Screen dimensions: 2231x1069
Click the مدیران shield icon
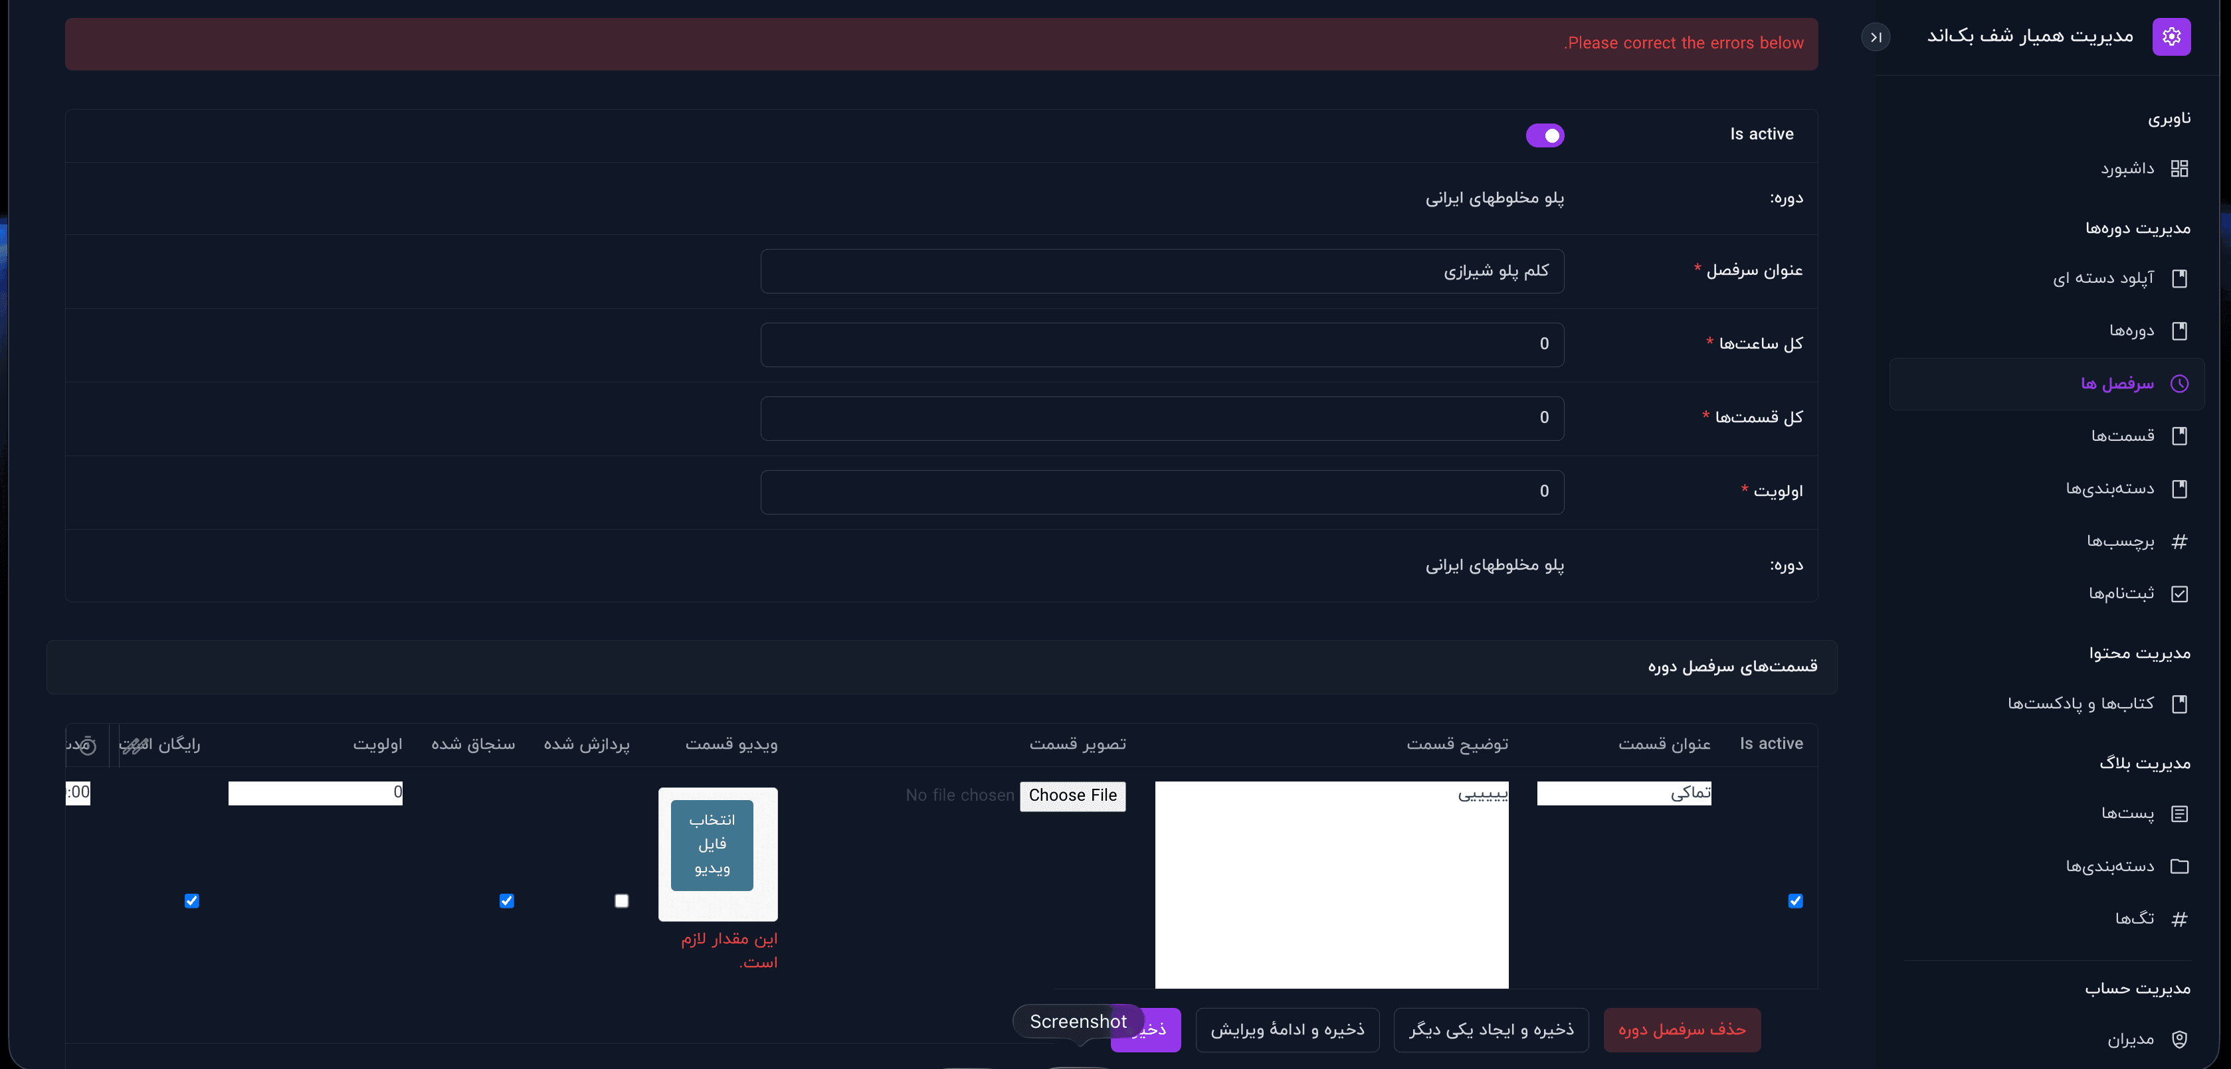pos(2179,1040)
